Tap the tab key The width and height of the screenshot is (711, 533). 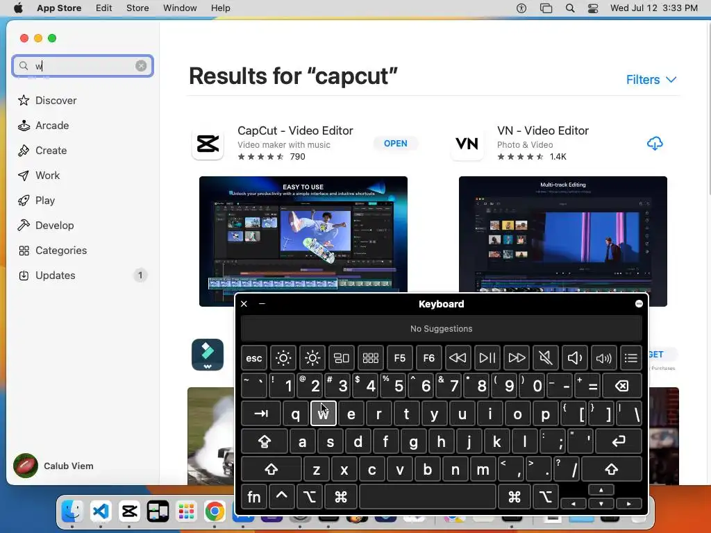[261, 414]
